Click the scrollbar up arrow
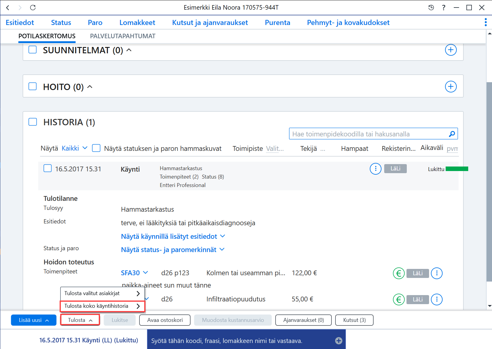492x349 pixels. pyautogui.click(x=489, y=33)
